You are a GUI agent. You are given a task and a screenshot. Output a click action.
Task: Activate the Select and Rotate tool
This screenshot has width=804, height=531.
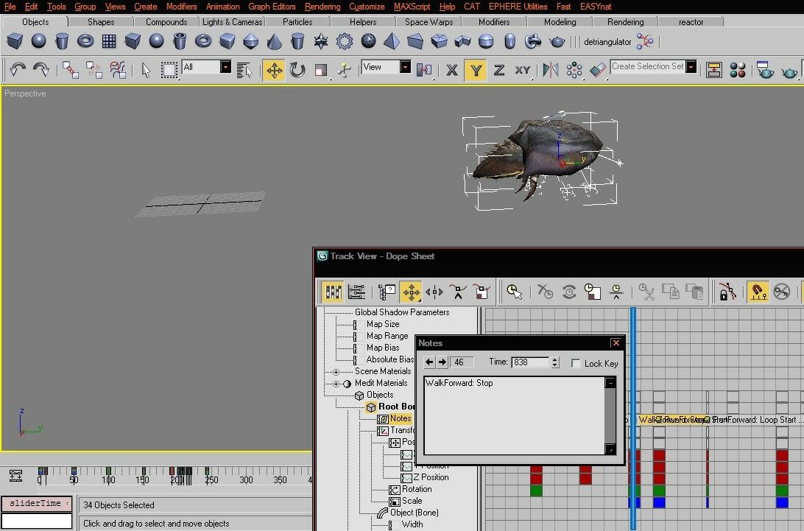click(x=297, y=70)
